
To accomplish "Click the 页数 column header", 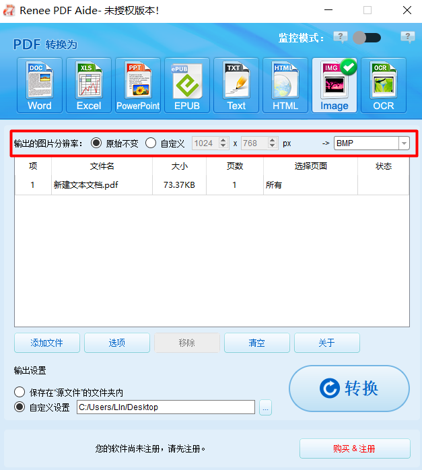I will 235,166.
